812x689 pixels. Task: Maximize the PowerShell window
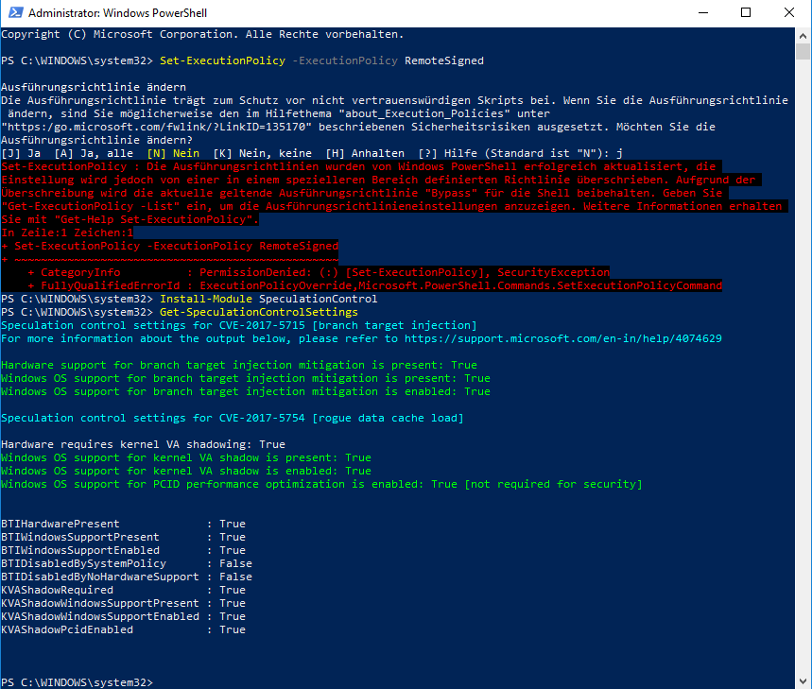[x=746, y=12]
